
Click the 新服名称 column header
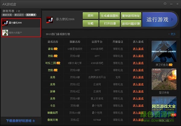(x=75, y=42)
